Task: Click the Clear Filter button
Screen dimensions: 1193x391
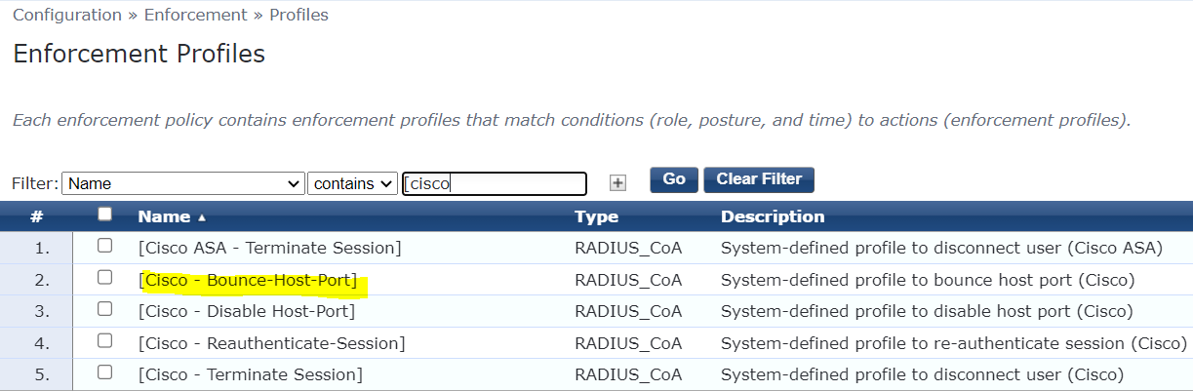Action: point(759,179)
